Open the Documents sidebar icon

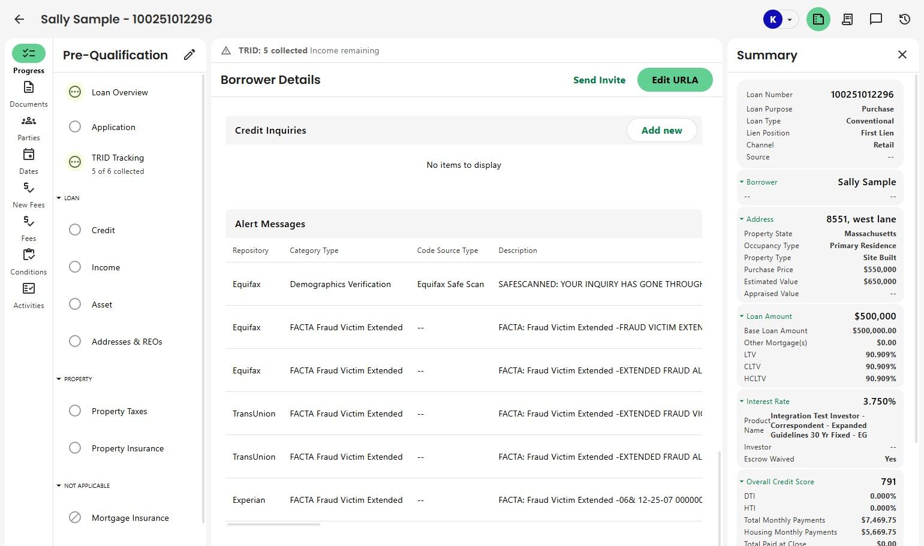pyautogui.click(x=29, y=88)
